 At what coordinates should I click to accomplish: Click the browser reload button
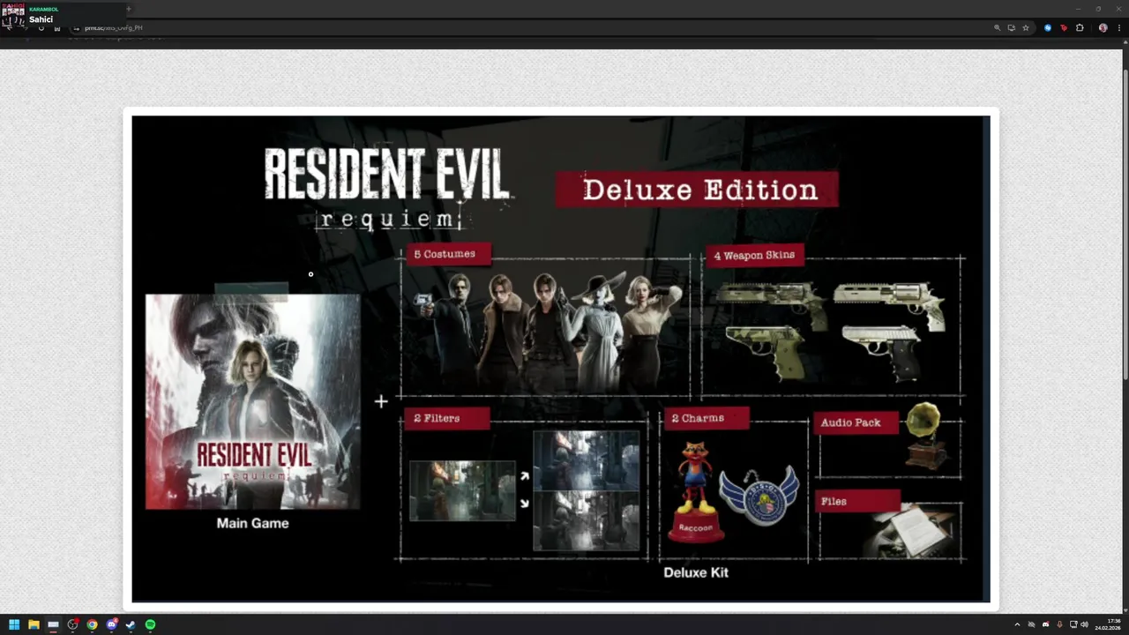[x=41, y=28]
